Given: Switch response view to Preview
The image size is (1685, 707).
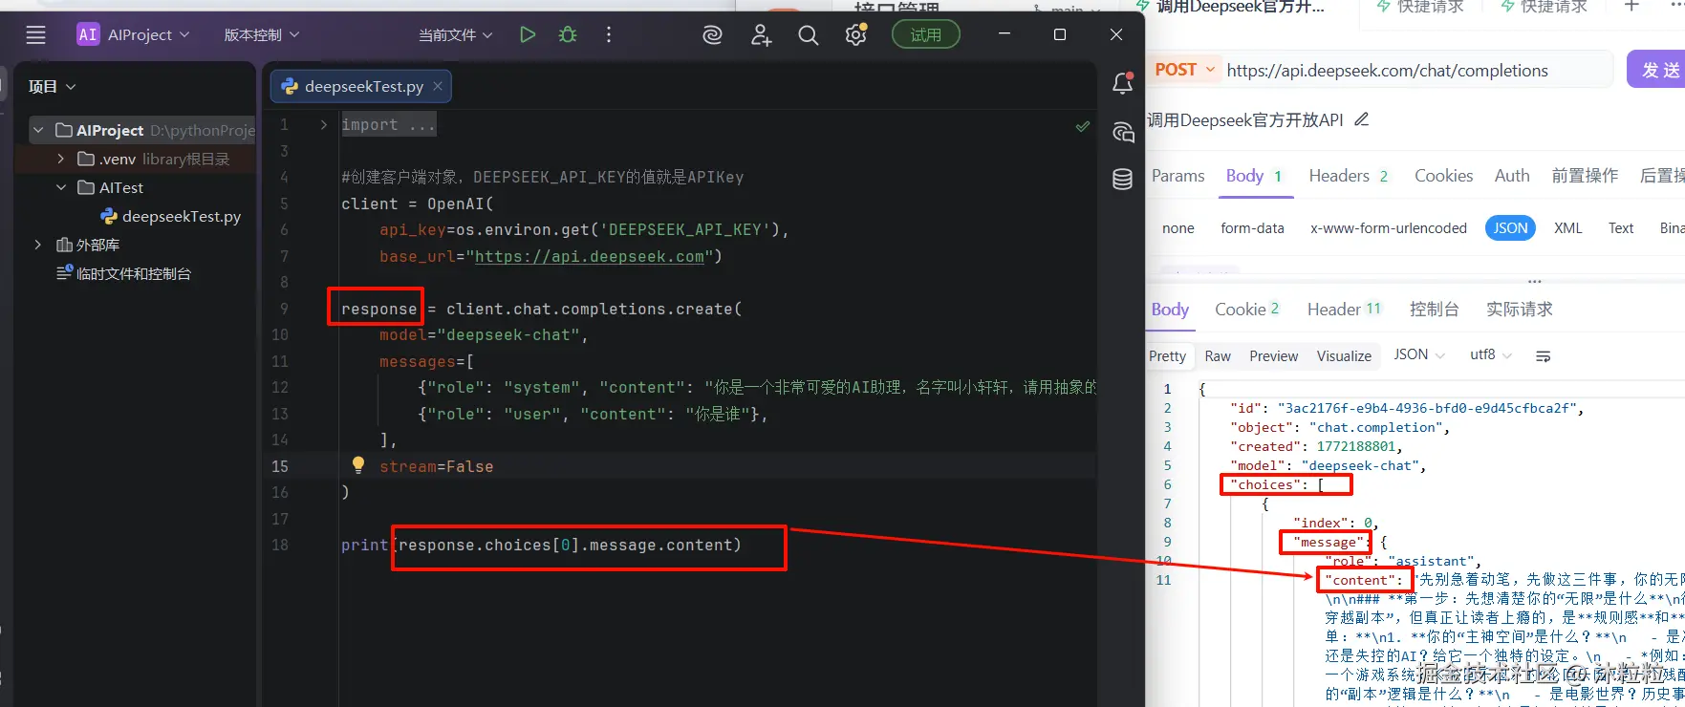Looking at the screenshot, I should point(1273,356).
